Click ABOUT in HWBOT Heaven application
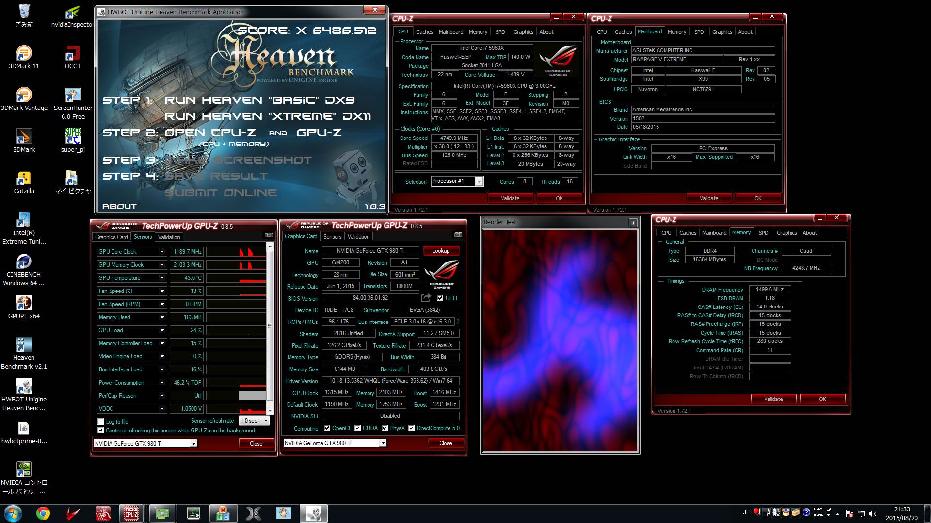931x523 pixels. 119,207
